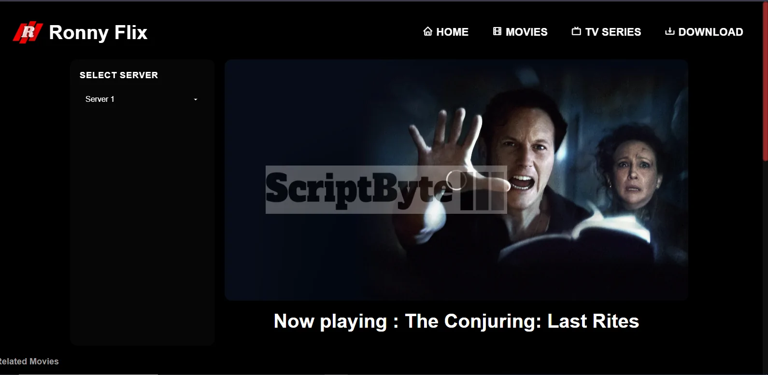
Task: Click the circular loading spinner on the video
Action: point(456,180)
